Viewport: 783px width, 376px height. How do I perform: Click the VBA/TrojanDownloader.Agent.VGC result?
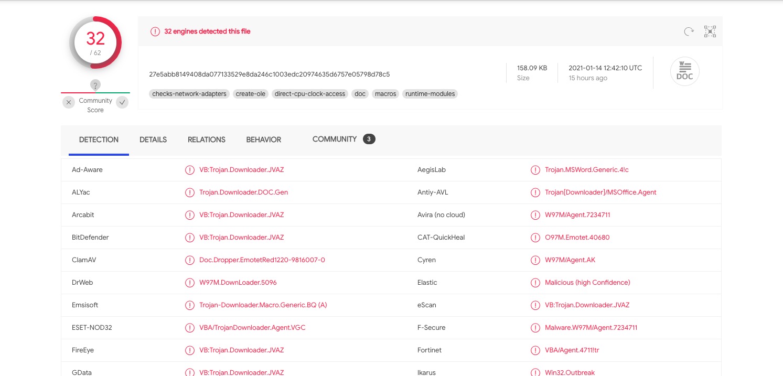coord(252,328)
